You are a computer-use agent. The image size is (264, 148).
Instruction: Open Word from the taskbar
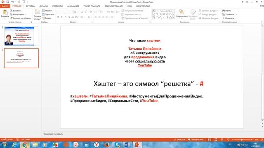click(x=127, y=145)
